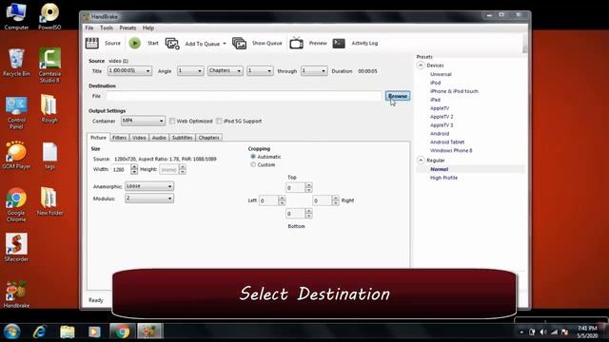Open the Activity Log terminal icon
609x342 pixels.
pos(339,43)
